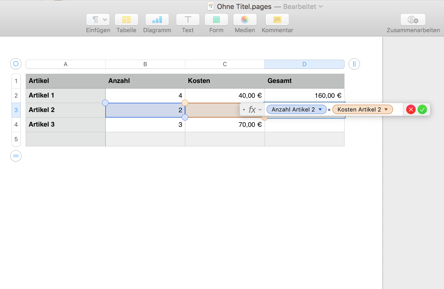Click the add-row handle below table
The height and width of the screenshot is (289, 444).
point(16,156)
